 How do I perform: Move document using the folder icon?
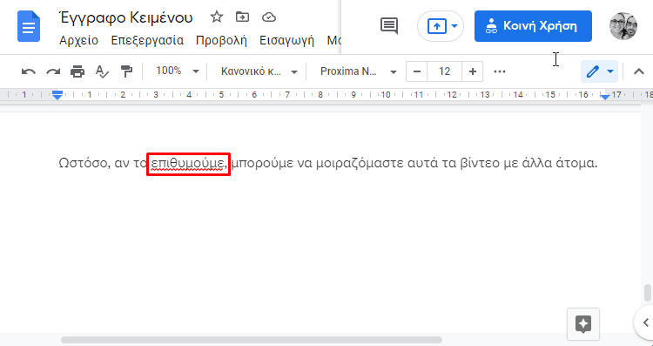tap(242, 17)
